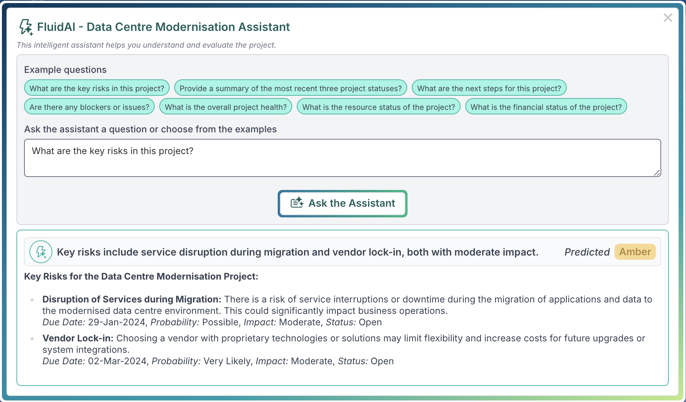Click the 'Disruption of Services during Migration:' risk title
686x402 pixels.
(132, 299)
